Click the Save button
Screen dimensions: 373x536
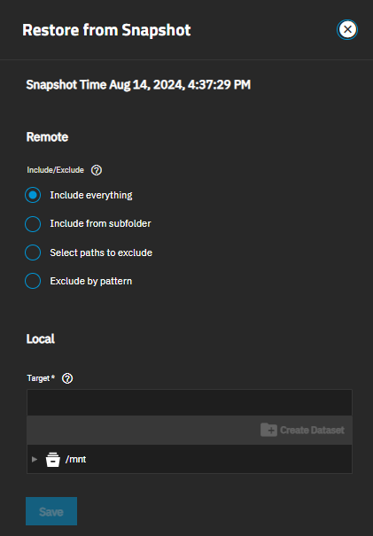51,511
